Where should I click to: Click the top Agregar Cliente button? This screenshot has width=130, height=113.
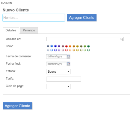pyautogui.click(x=82, y=18)
